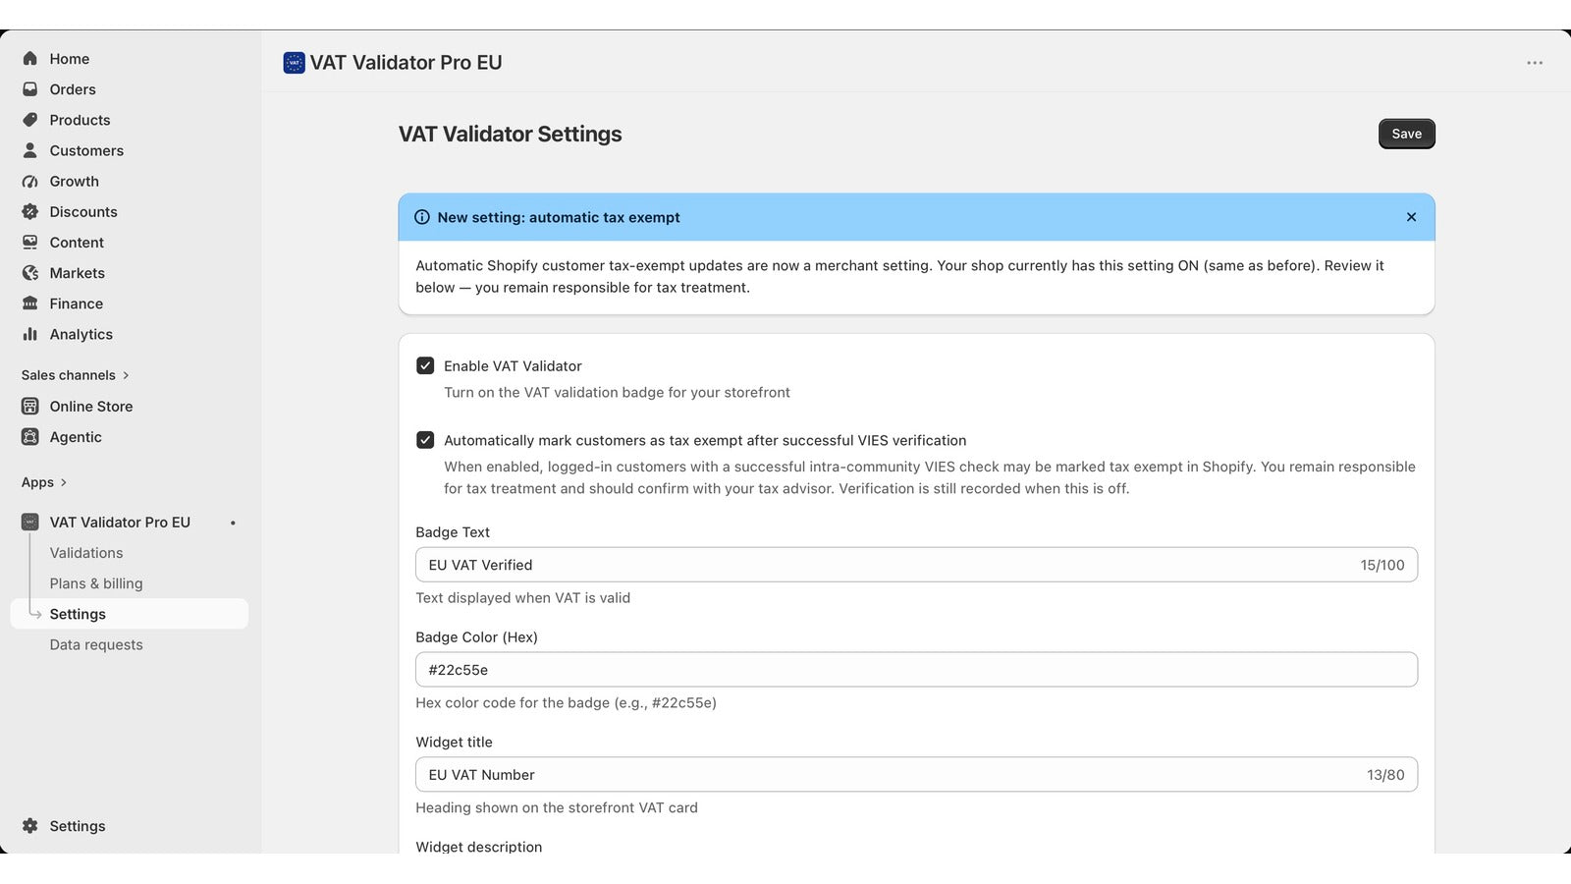Viewport: 1571px width, 884px height.
Task: Click the Online Store icon
Action: coord(30,406)
